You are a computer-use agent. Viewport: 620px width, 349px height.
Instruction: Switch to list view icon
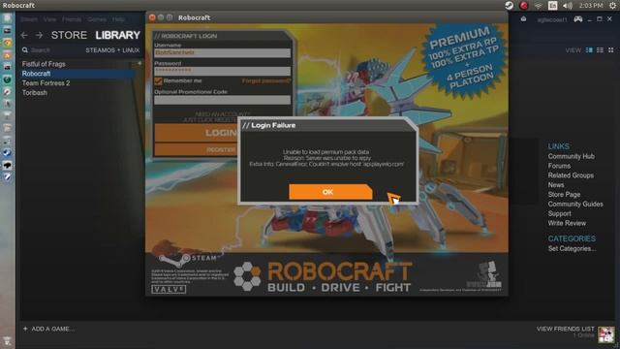pos(600,50)
